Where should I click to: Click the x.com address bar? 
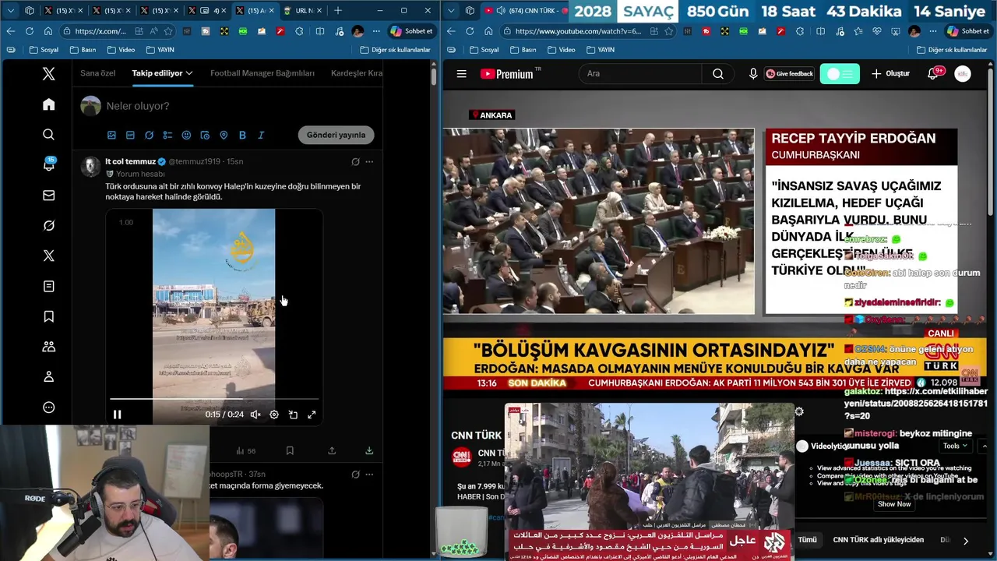(x=100, y=31)
